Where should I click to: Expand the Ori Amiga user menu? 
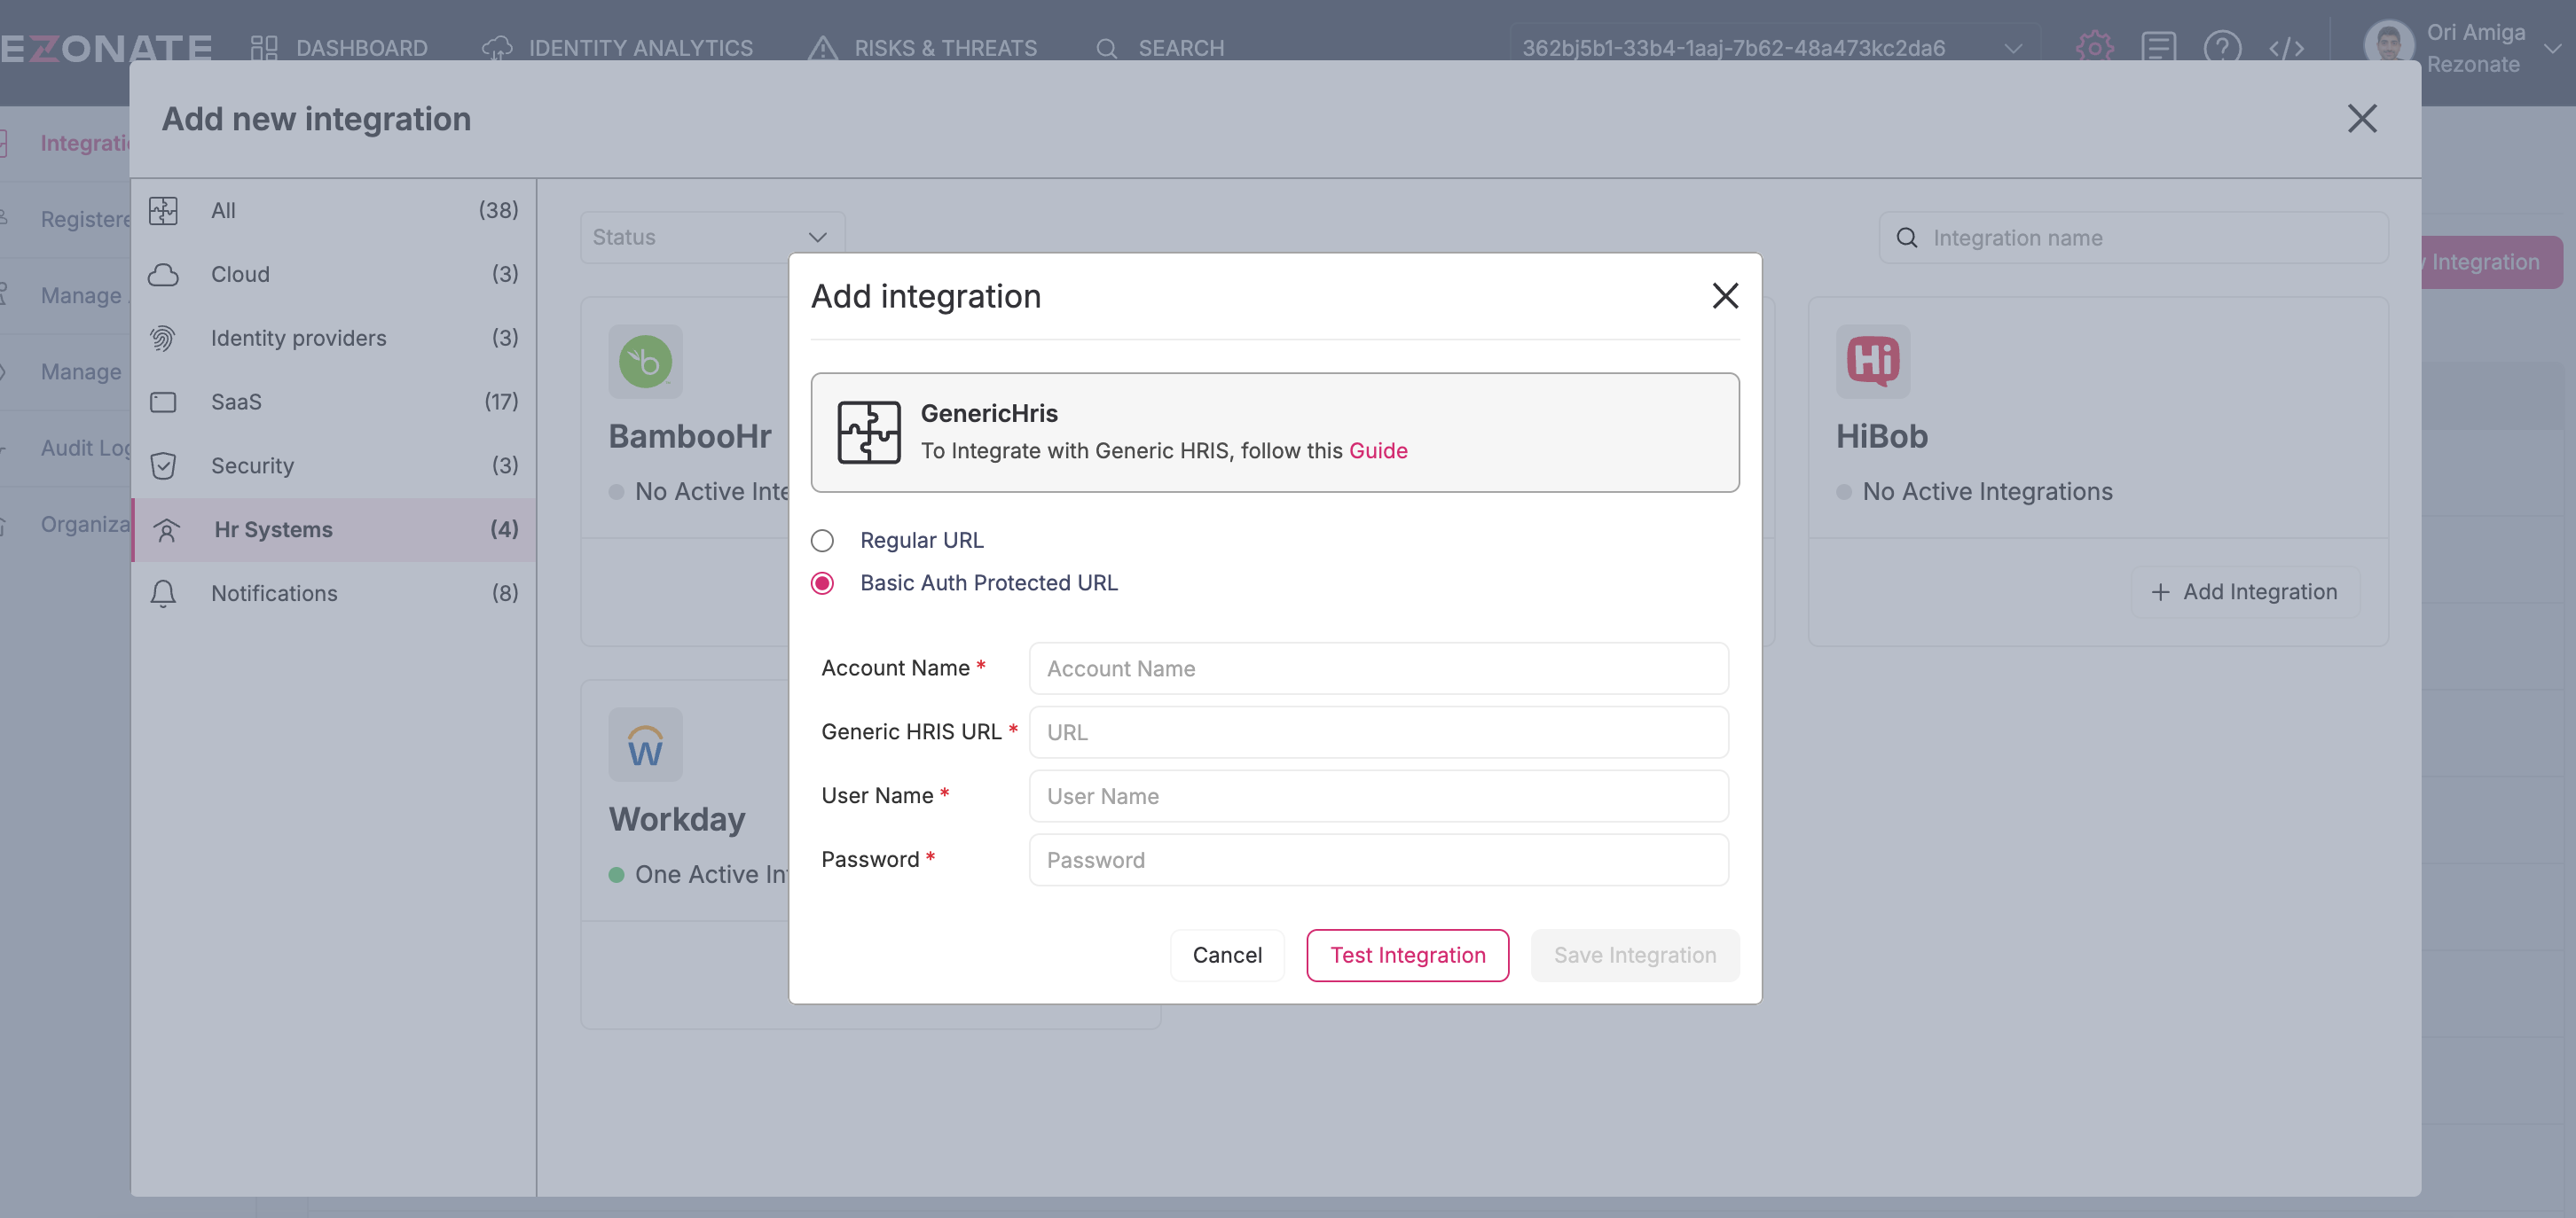click(x=2552, y=48)
